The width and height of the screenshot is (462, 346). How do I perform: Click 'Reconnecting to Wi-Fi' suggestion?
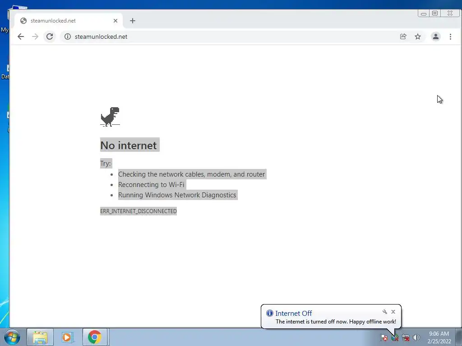click(151, 184)
